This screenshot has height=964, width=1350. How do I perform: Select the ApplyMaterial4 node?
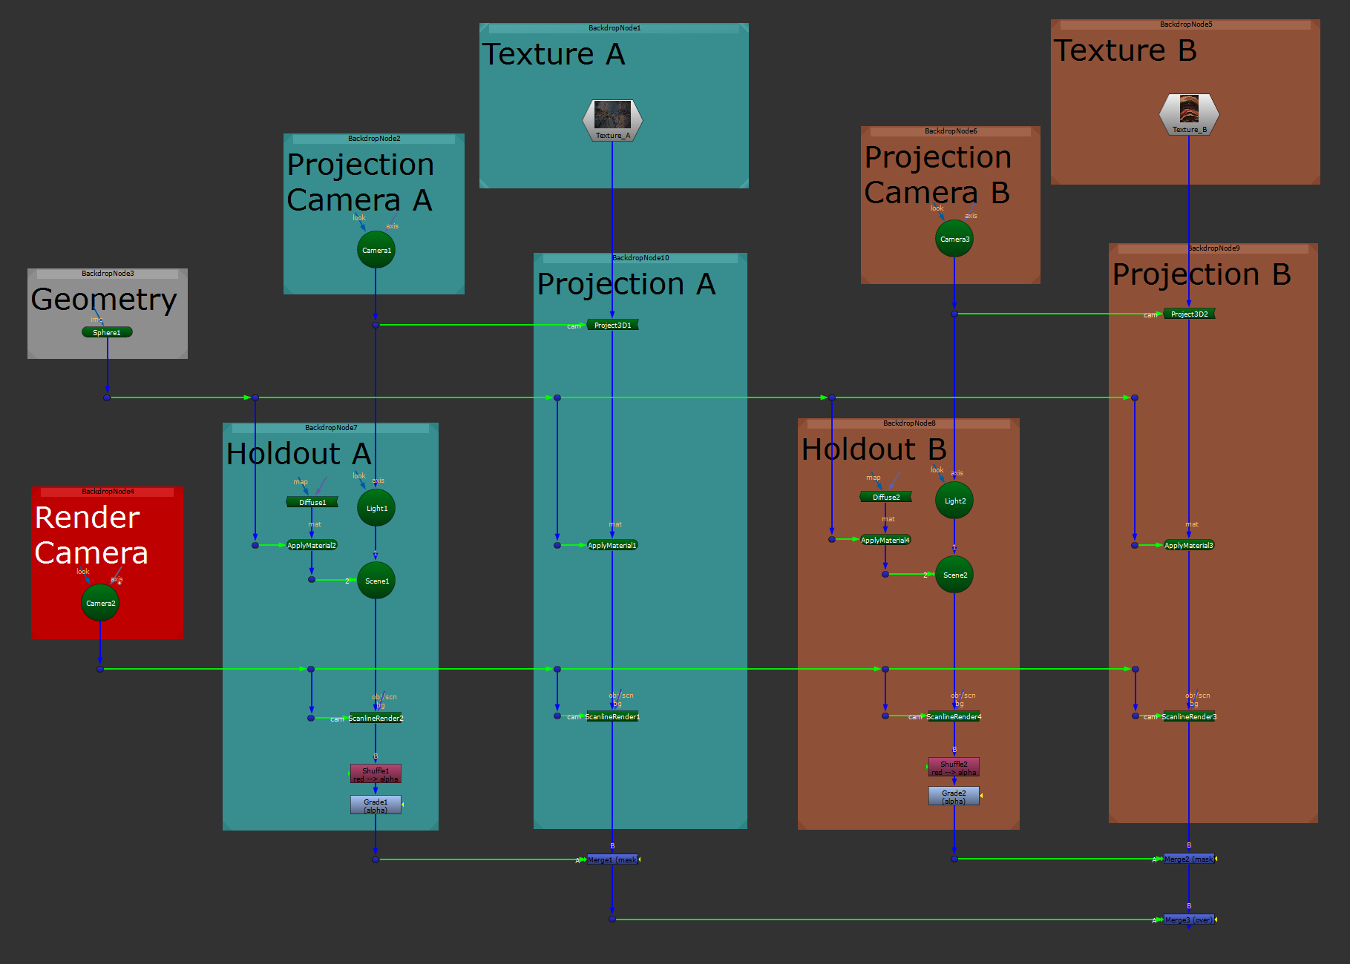click(885, 540)
